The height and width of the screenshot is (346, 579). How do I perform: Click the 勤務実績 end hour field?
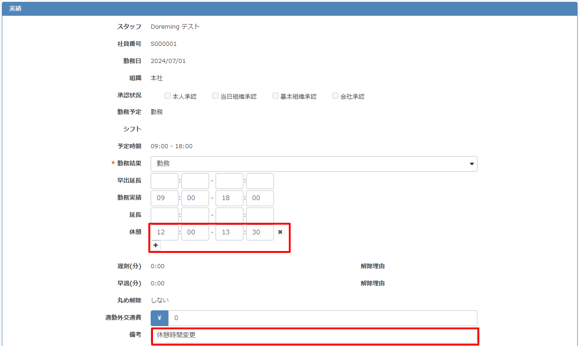click(229, 198)
